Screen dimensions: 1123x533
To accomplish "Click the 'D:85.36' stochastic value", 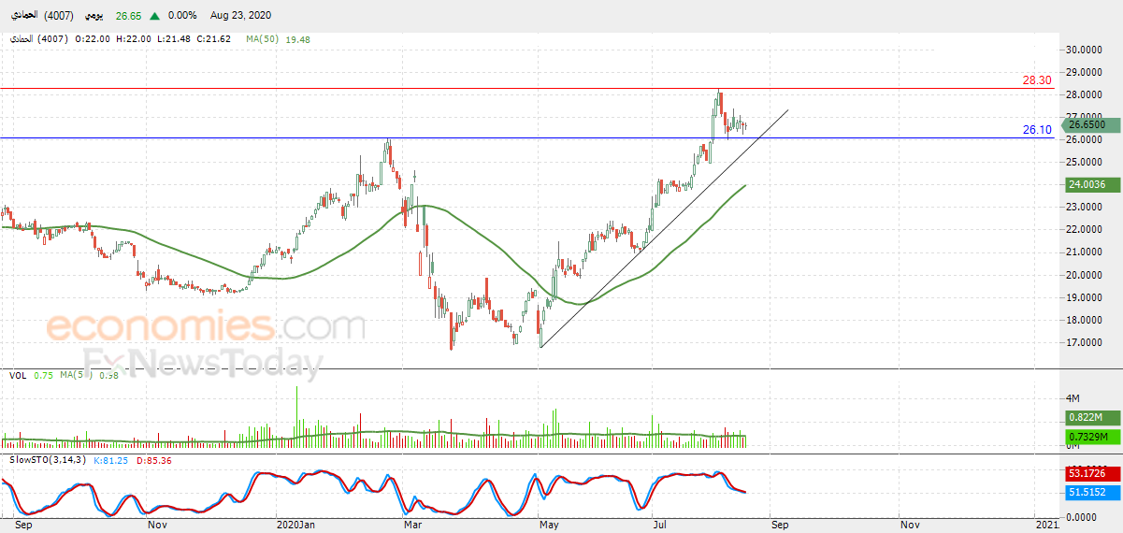I will coord(154,461).
